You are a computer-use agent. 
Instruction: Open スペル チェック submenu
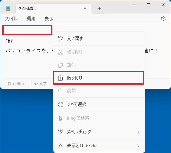[99, 132]
